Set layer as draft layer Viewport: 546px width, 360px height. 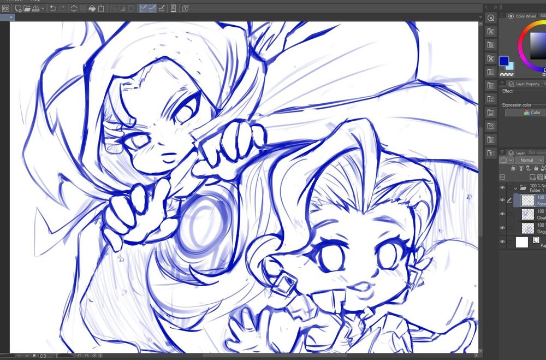(529, 168)
